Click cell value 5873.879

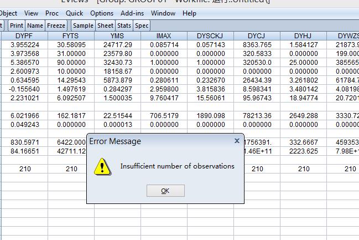pyautogui.click(x=118, y=80)
